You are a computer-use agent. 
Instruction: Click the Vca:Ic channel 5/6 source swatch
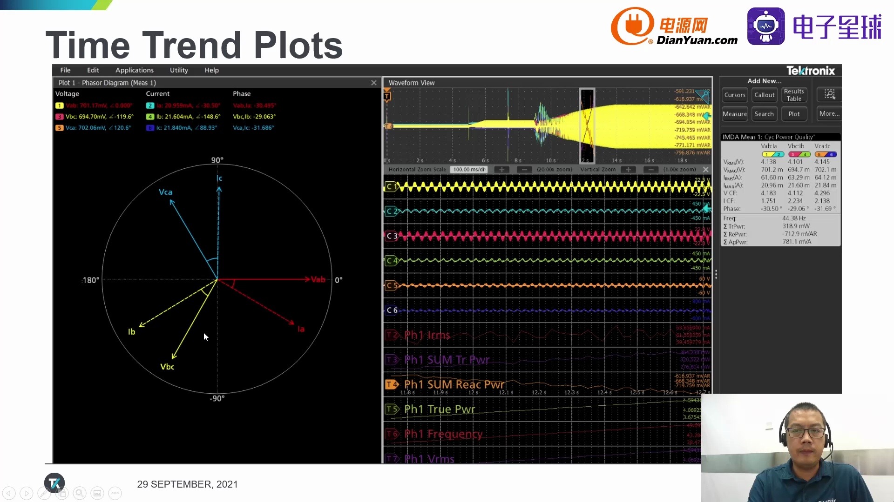826,154
